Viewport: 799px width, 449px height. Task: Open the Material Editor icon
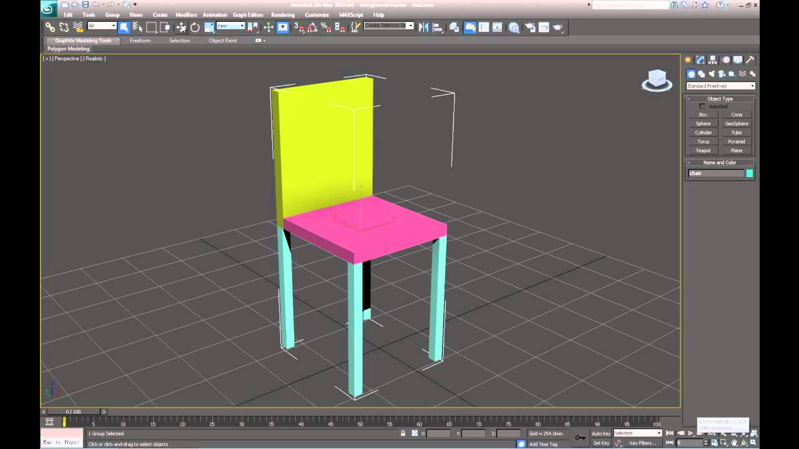pos(514,27)
